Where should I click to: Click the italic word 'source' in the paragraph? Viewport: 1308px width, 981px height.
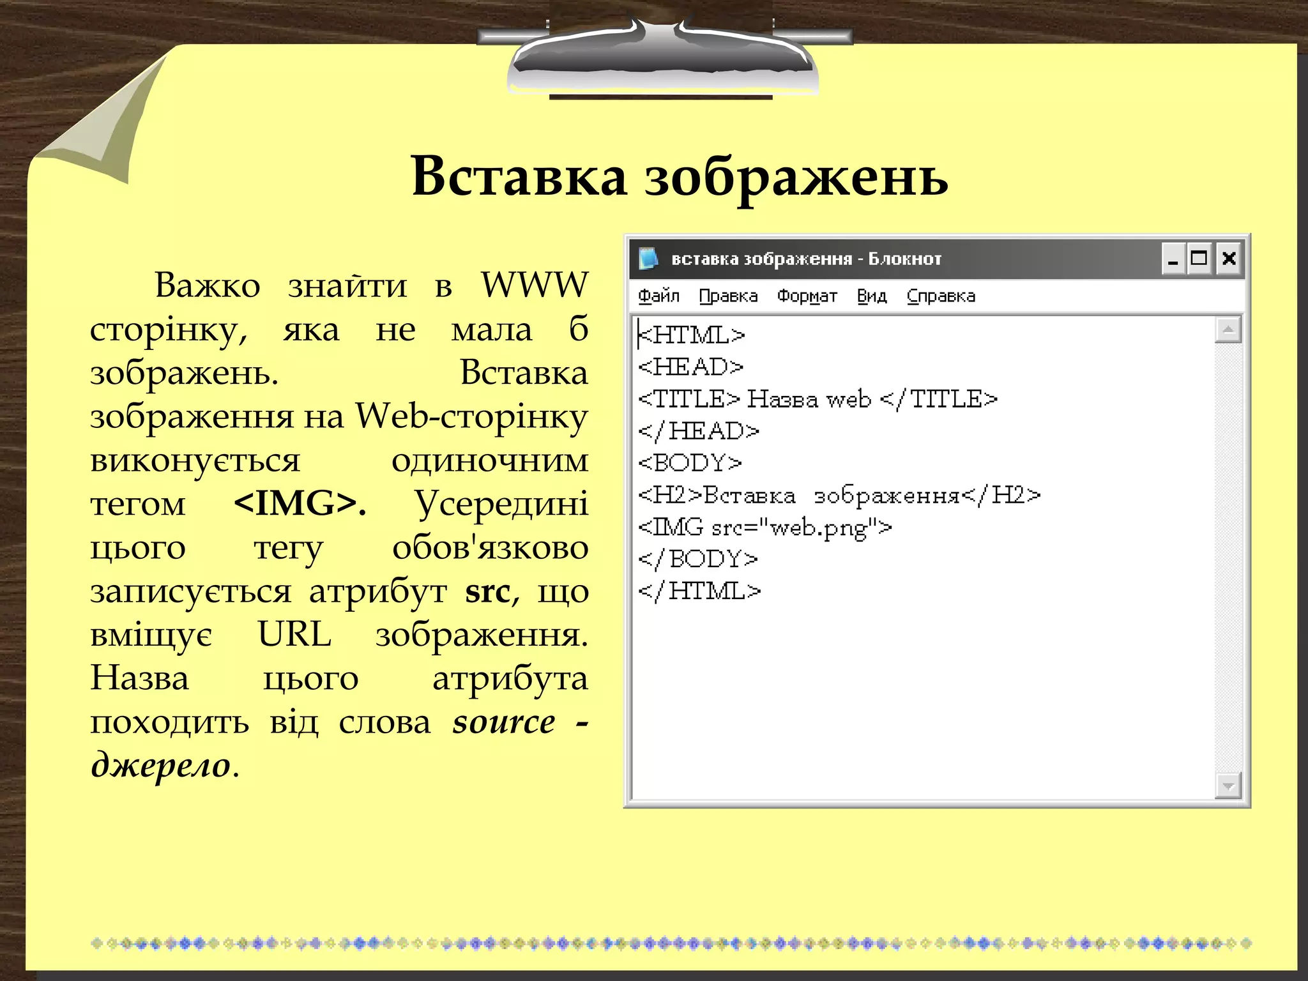504,722
